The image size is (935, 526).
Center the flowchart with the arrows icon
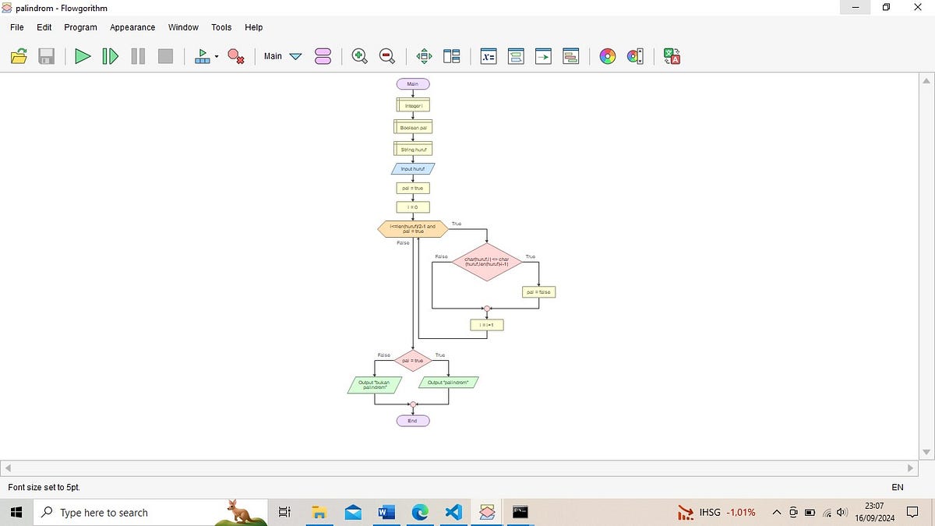pyautogui.click(x=424, y=56)
